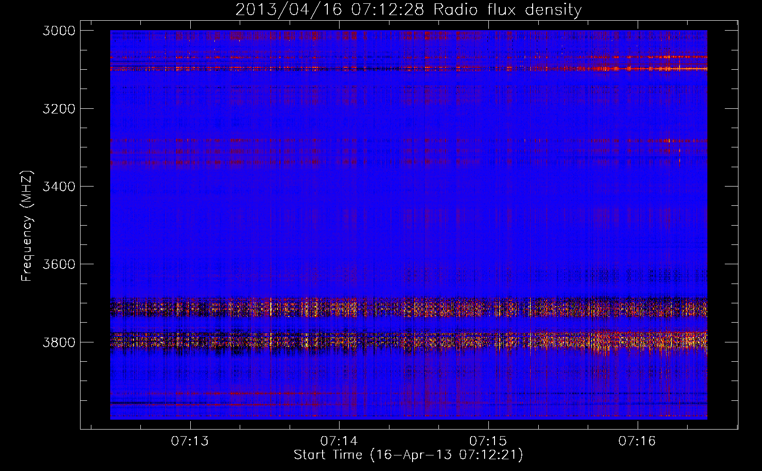
Task: Click the '3600' frequency axis label
Action: click(x=59, y=264)
